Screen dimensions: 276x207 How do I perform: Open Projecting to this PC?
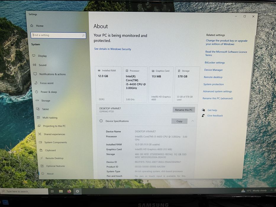coord(52,126)
